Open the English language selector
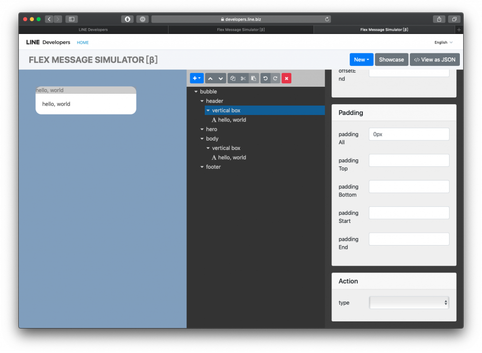This screenshot has width=482, height=353. click(443, 42)
